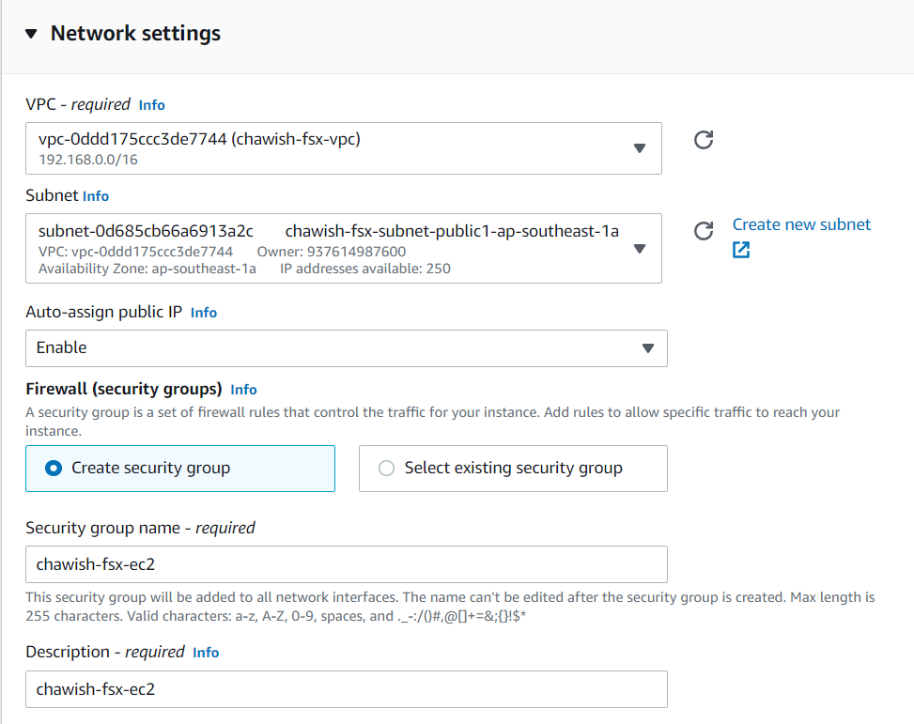Image resolution: width=914 pixels, height=724 pixels.
Task: Open the subnet chawish-fsx-subnet-public1 selector
Action: coord(343,248)
